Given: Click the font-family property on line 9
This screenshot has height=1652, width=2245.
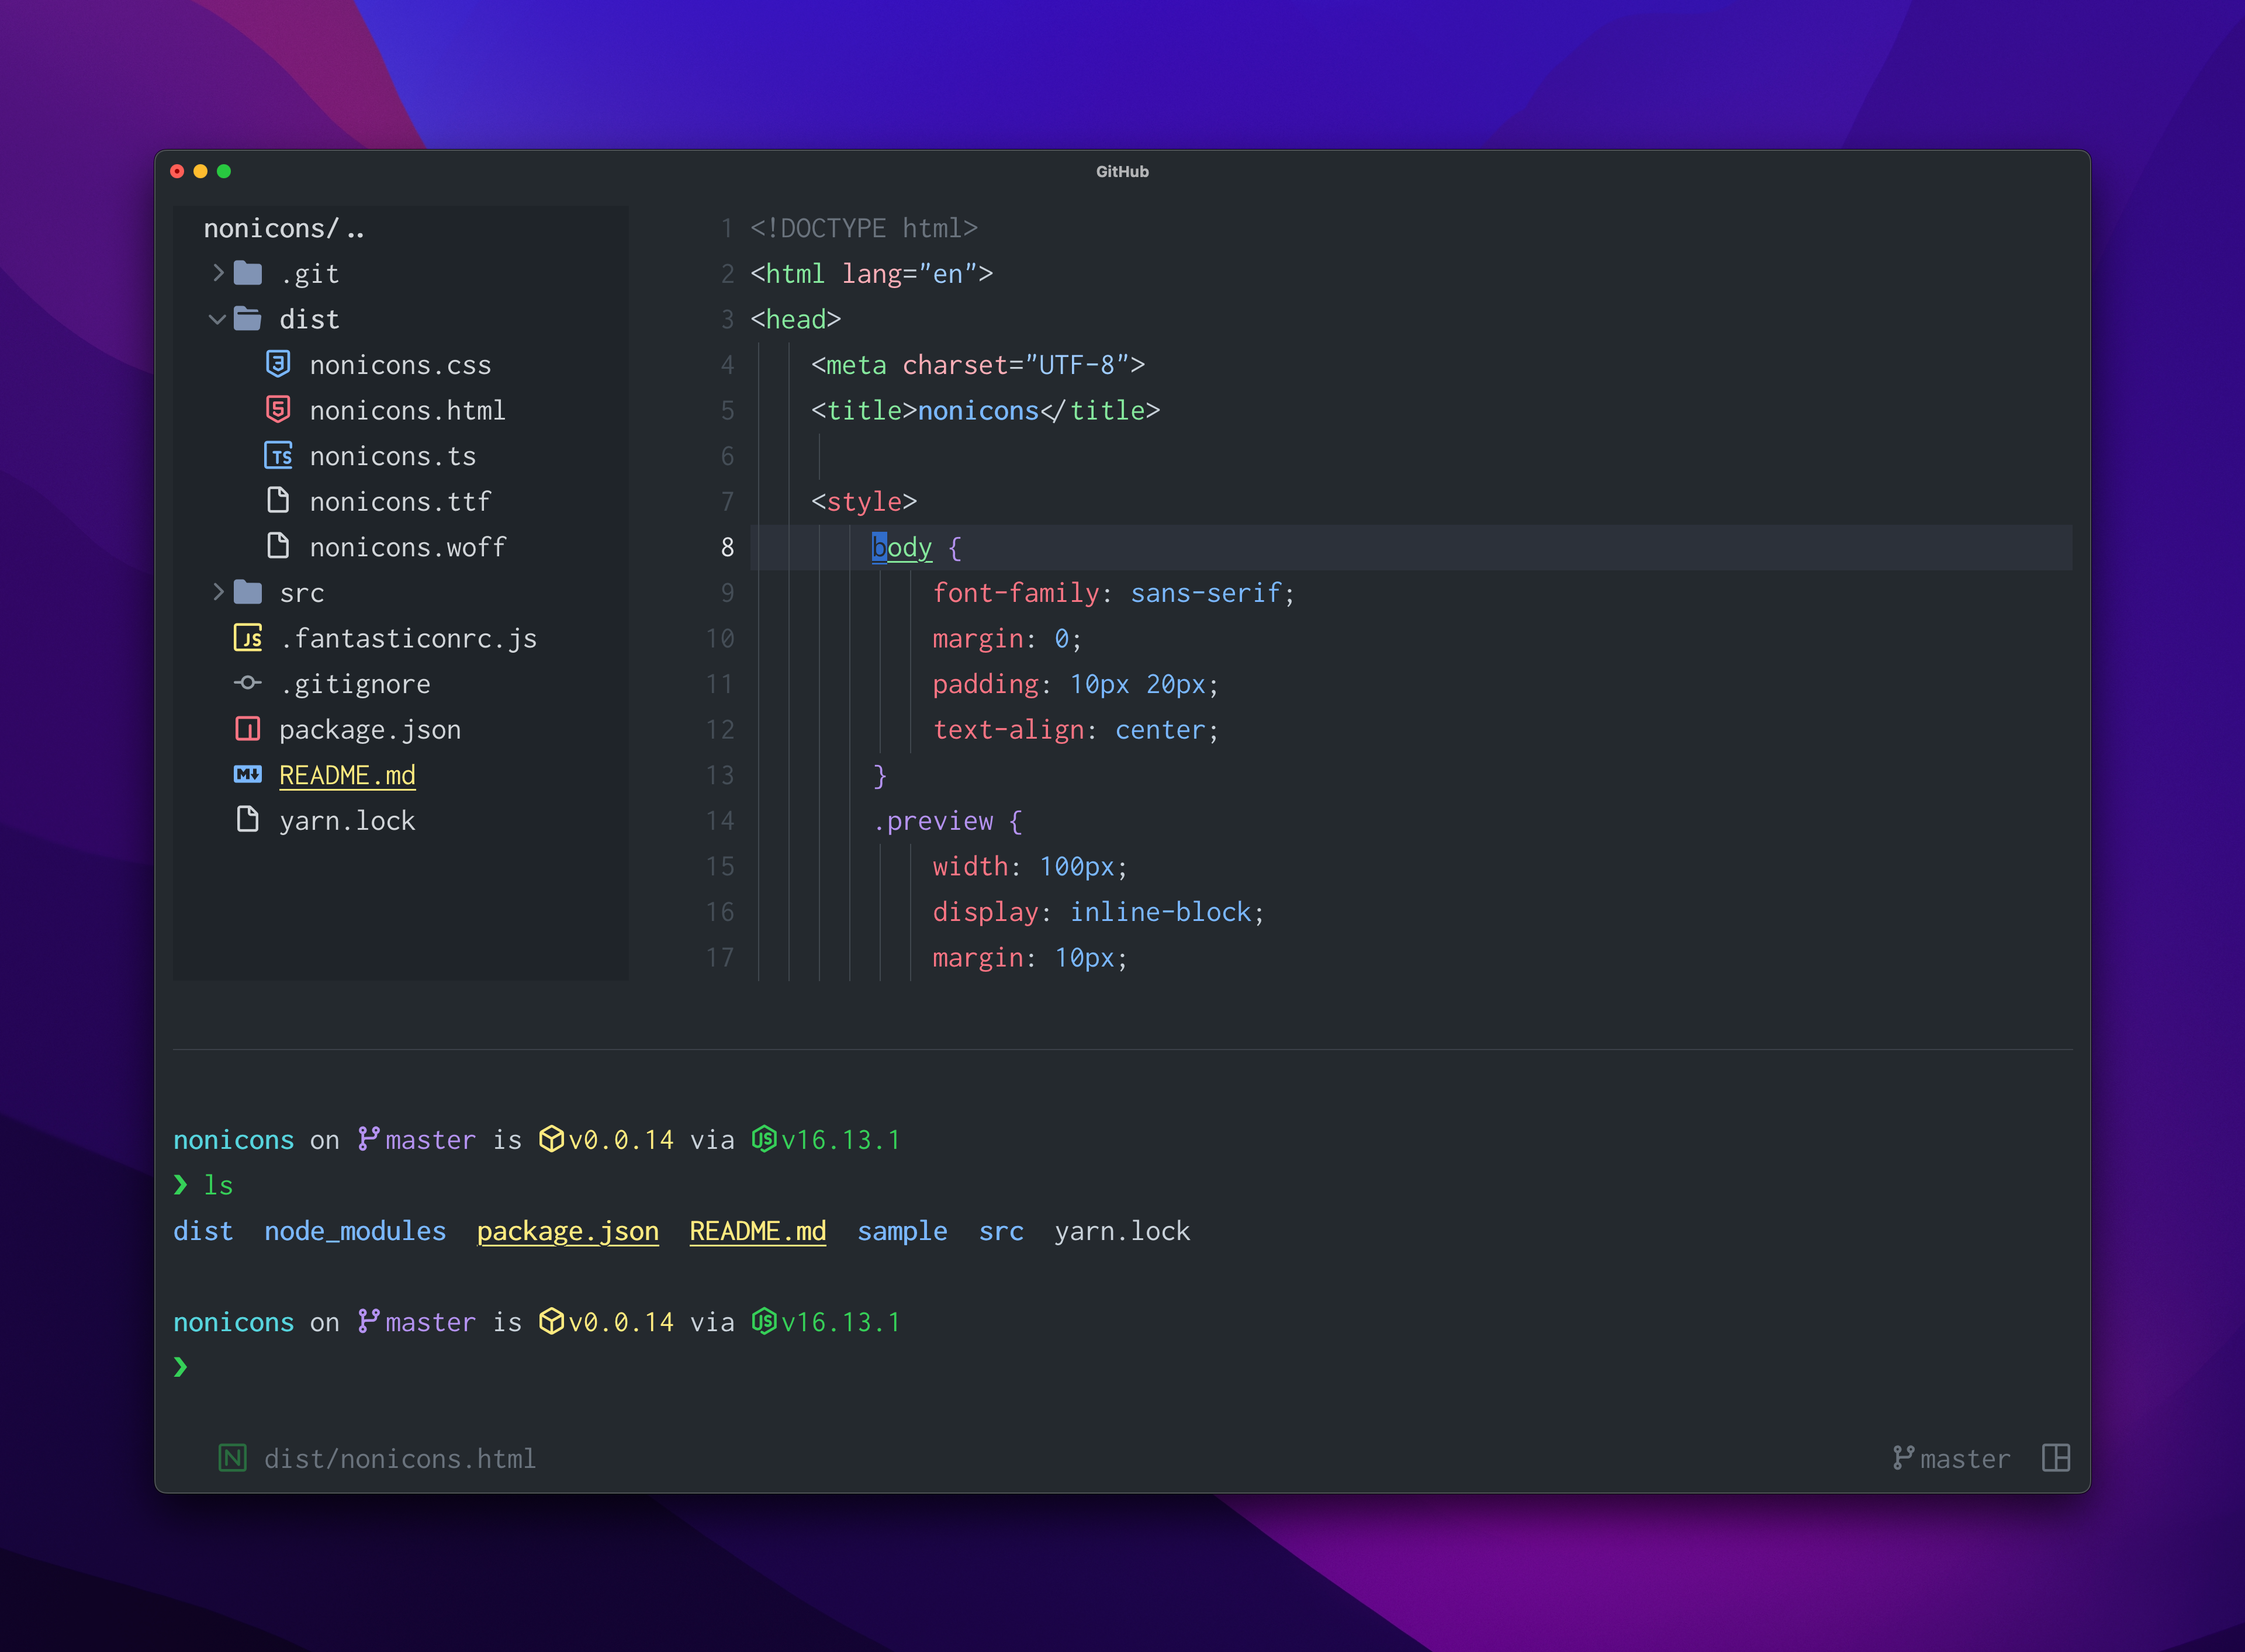Looking at the screenshot, I should tap(1016, 593).
